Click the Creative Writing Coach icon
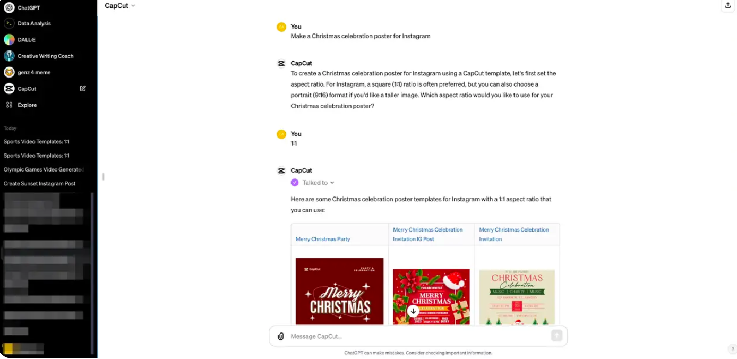 coord(9,56)
